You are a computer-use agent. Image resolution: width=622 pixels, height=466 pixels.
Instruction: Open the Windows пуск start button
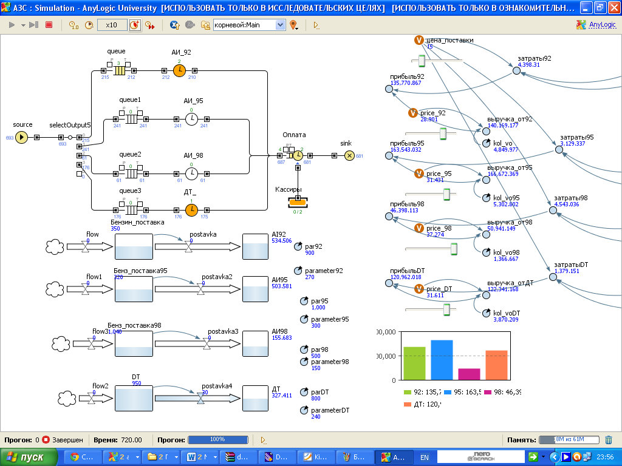(29, 458)
